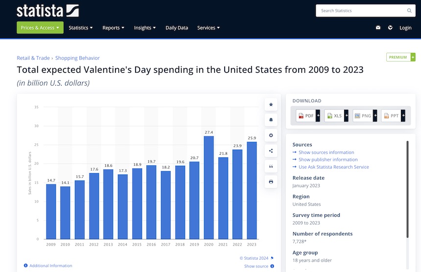Download chart as PDF

[x=308, y=115]
